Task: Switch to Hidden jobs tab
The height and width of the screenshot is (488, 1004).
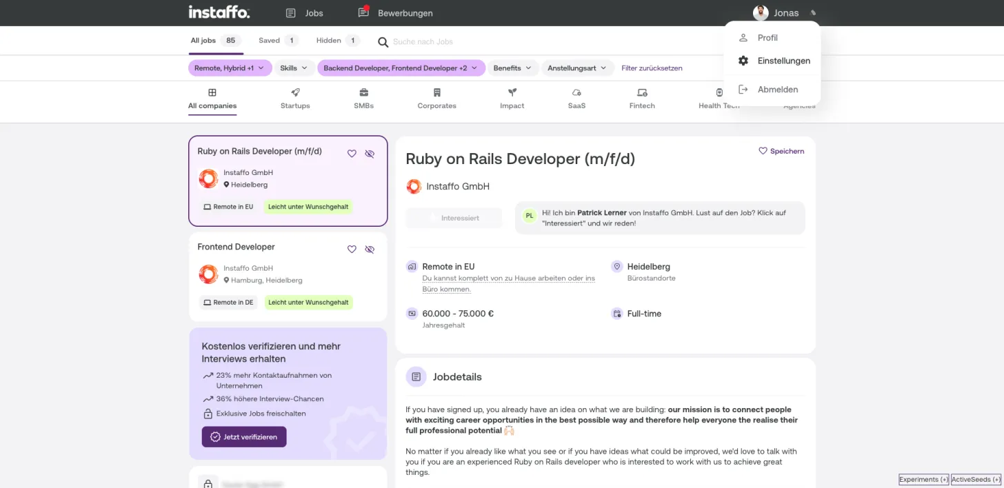Action: (338, 41)
